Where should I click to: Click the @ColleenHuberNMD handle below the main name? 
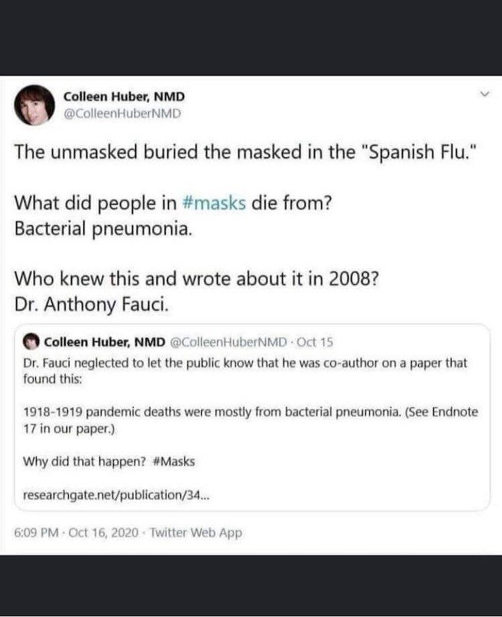pos(121,114)
